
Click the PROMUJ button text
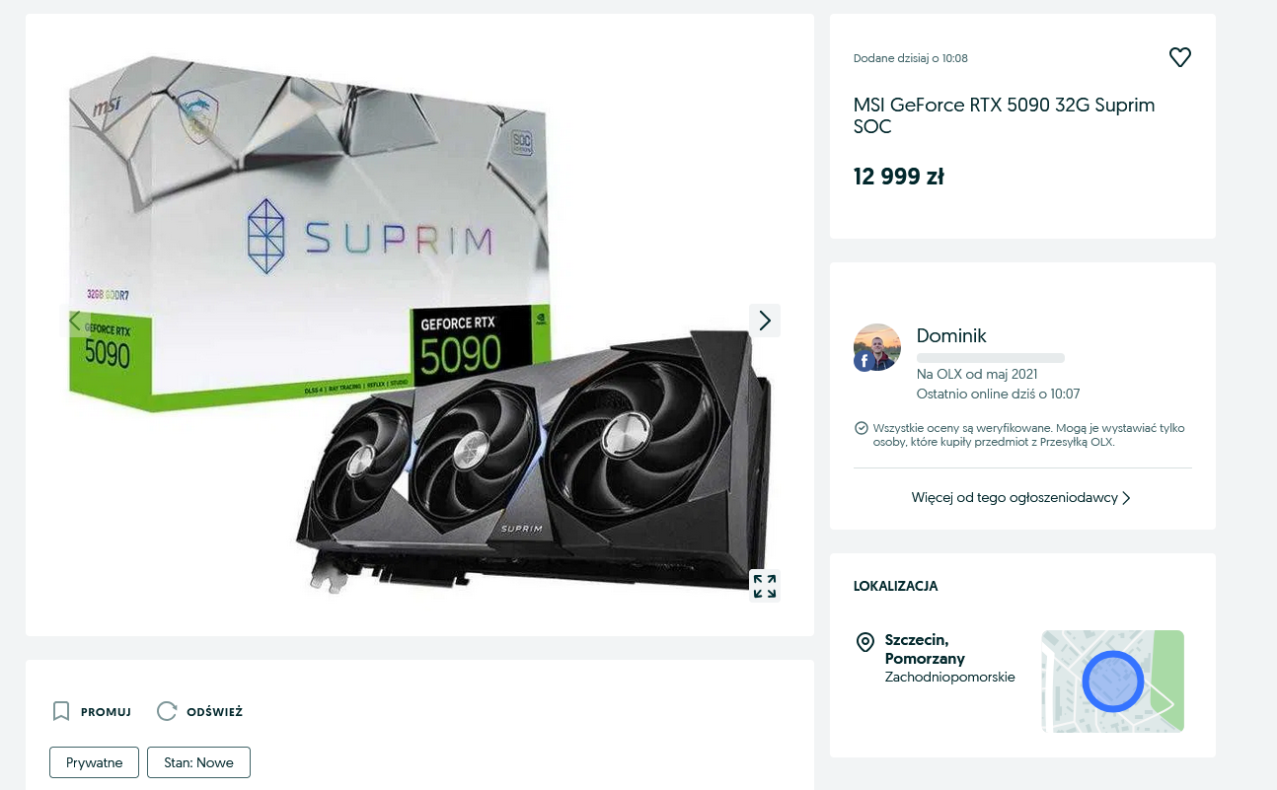106,712
